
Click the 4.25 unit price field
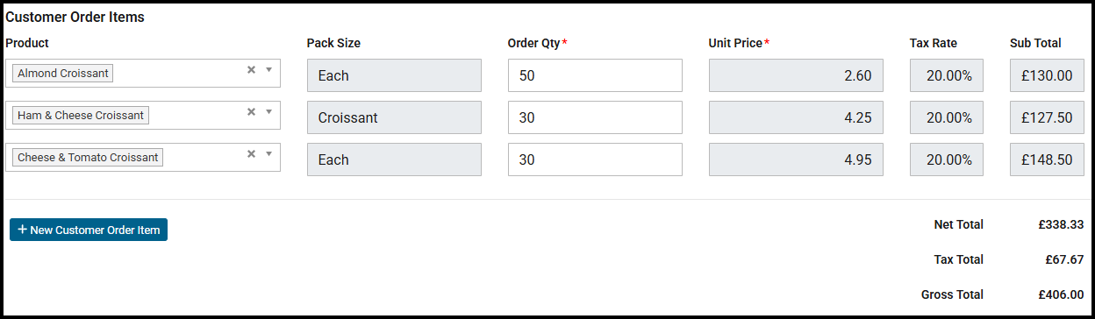(796, 117)
